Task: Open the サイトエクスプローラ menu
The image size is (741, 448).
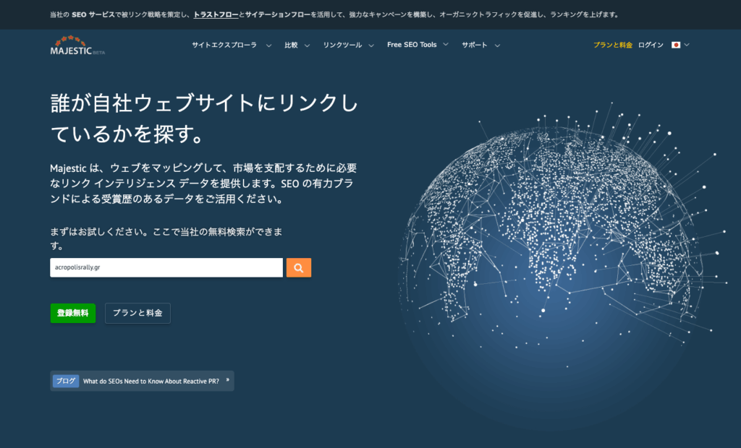Action: point(224,45)
